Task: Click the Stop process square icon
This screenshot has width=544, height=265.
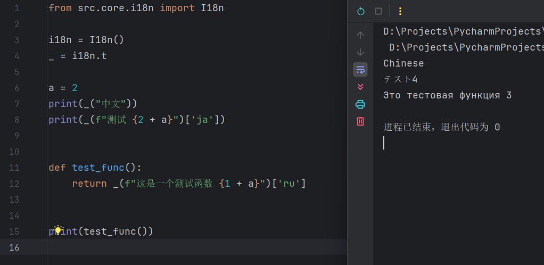Action: [x=378, y=12]
